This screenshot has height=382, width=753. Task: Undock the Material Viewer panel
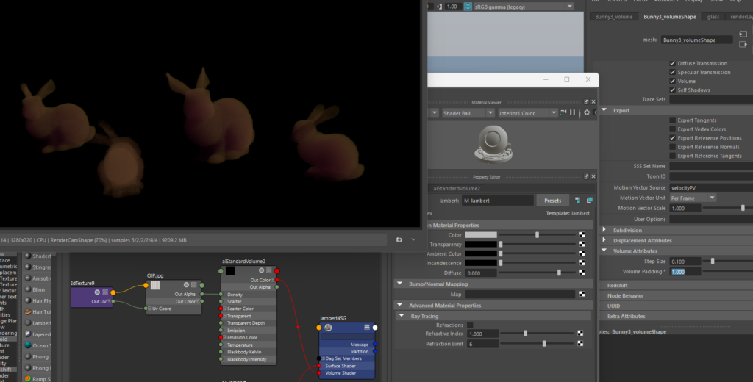[x=586, y=101]
